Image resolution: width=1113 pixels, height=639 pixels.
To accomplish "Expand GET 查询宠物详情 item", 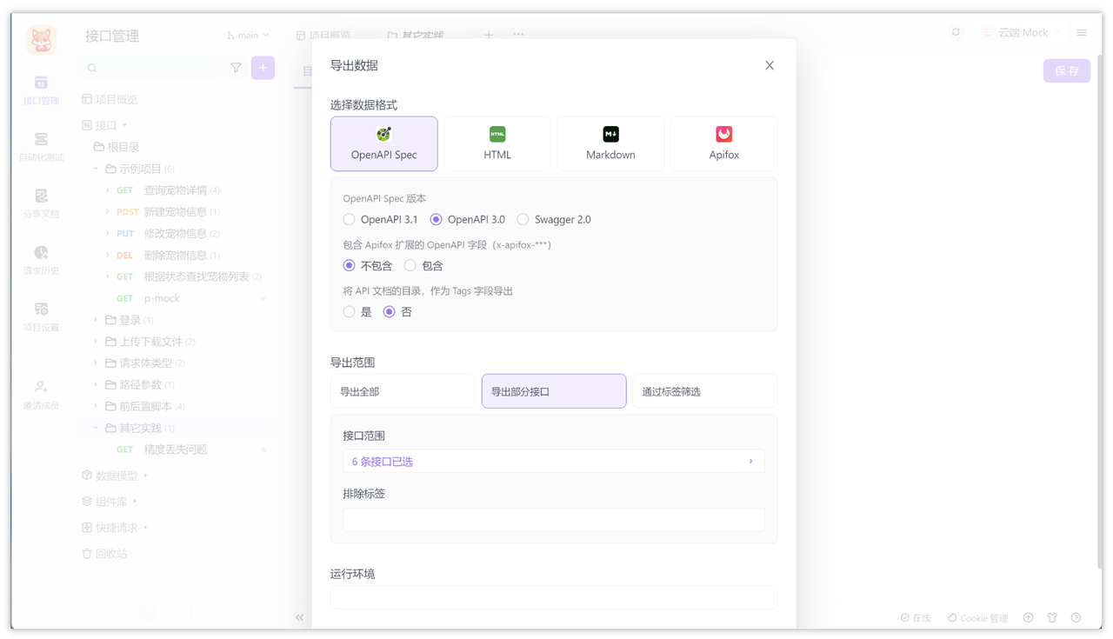I will point(108,190).
